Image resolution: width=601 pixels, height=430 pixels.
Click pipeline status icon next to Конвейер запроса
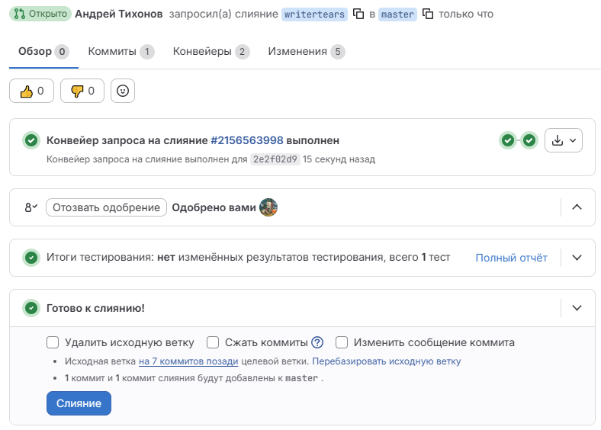coord(31,140)
